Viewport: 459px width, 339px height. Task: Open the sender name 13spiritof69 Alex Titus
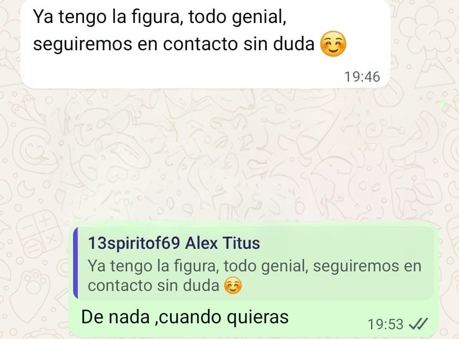173,243
